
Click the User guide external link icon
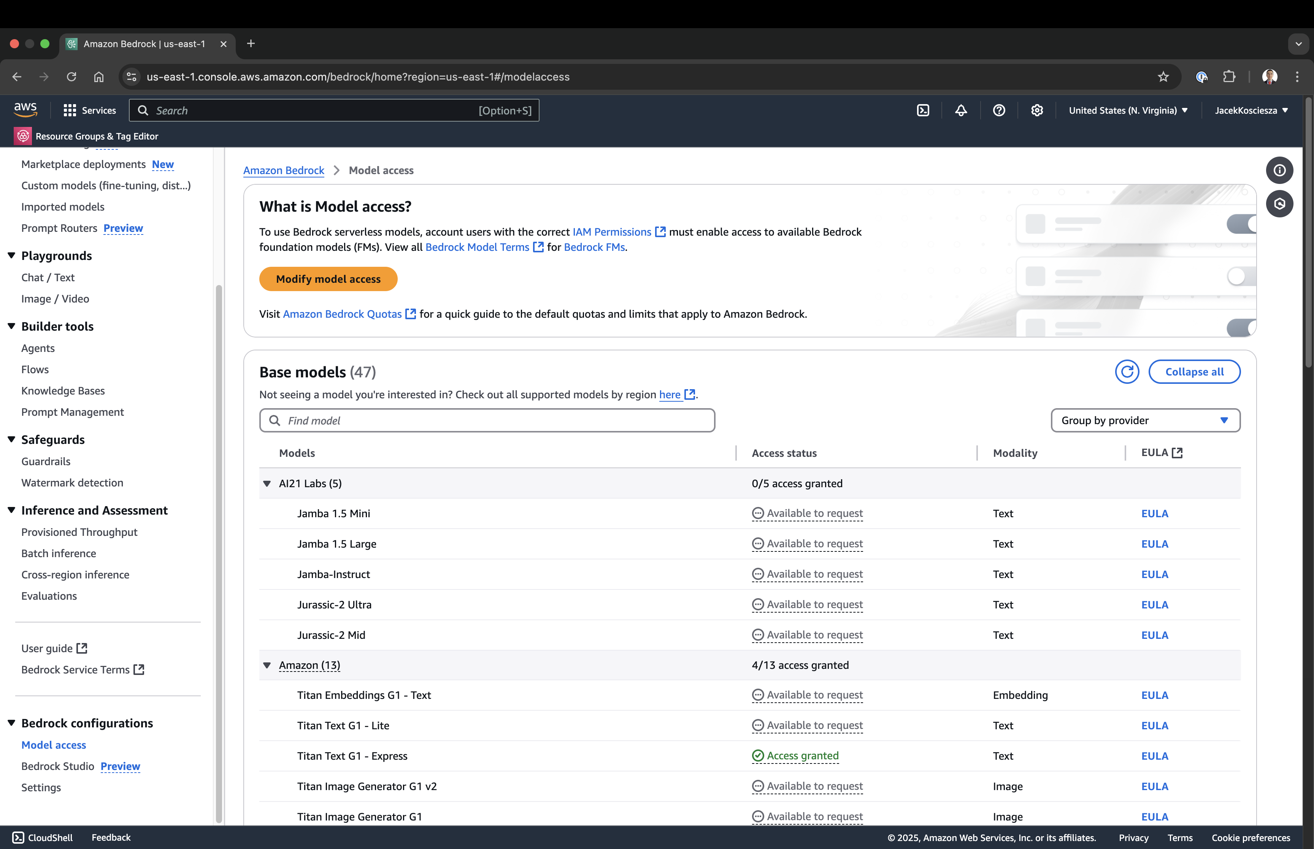(82, 648)
